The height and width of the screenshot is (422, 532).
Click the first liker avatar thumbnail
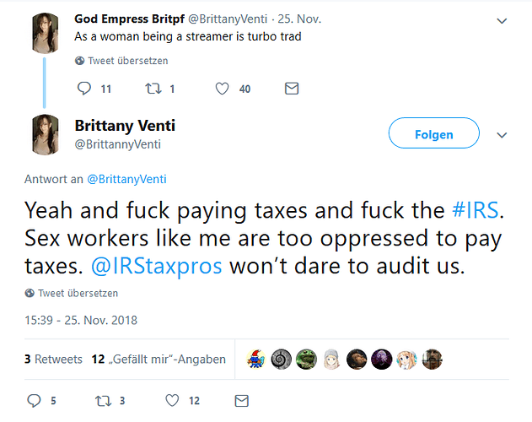[255, 359]
